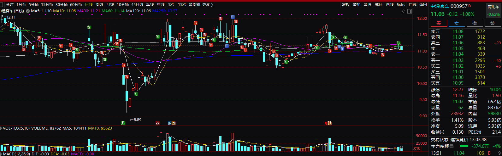Open the 财 financial report marker
Image resolution: width=502 pixels, height=156 pixels.
(x=169, y=123)
